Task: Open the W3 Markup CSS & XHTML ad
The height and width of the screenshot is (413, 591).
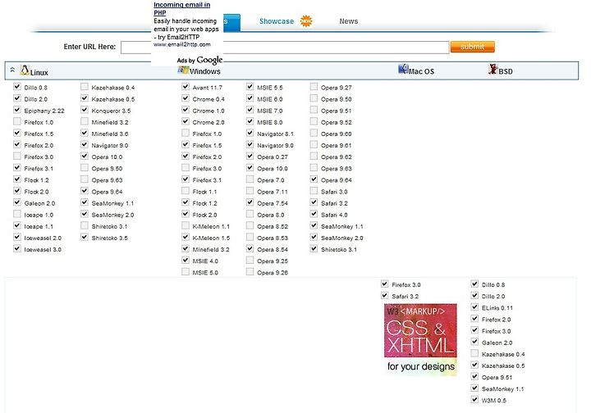Action: pos(420,339)
